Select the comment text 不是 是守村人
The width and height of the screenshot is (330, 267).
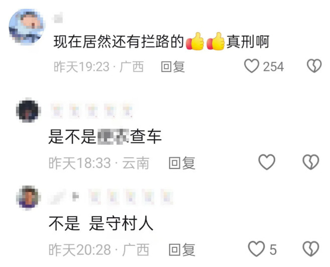(101, 223)
